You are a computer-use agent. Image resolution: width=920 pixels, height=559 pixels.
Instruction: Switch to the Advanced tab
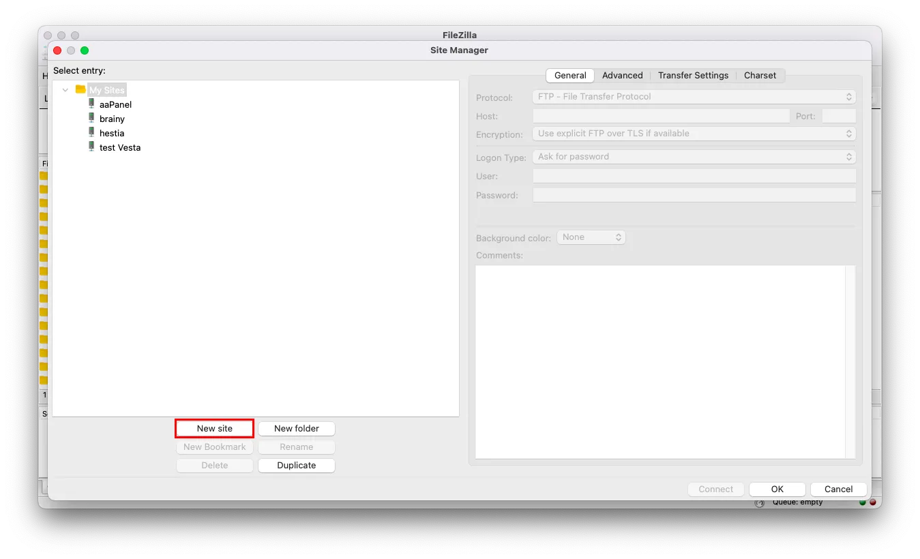(622, 75)
